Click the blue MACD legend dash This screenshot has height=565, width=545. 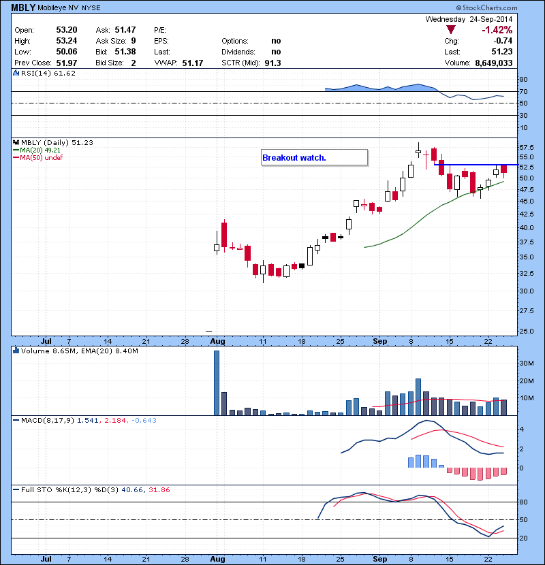pyautogui.click(x=16, y=421)
